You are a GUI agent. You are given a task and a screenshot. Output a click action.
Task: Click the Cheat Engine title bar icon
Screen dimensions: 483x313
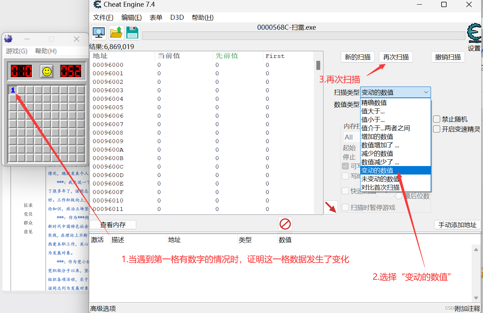click(x=97, y=5)
